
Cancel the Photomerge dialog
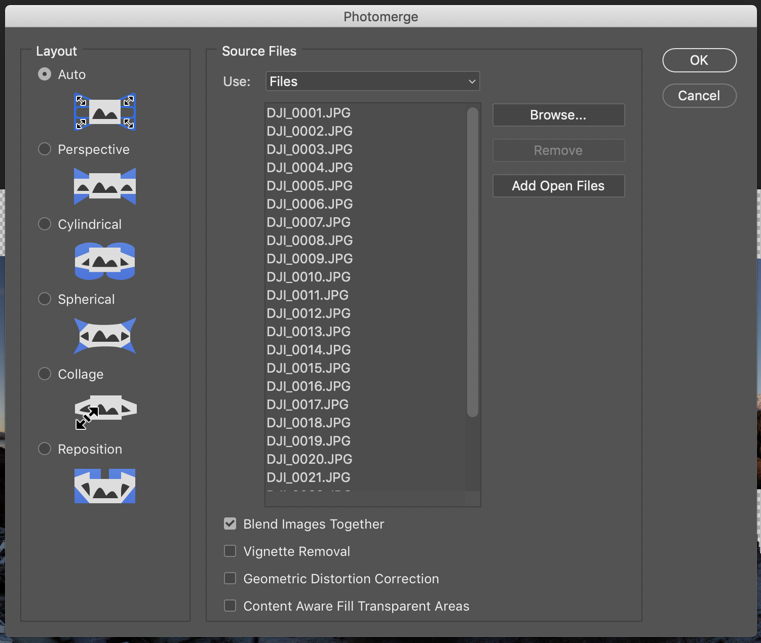[x=699, y=96]
